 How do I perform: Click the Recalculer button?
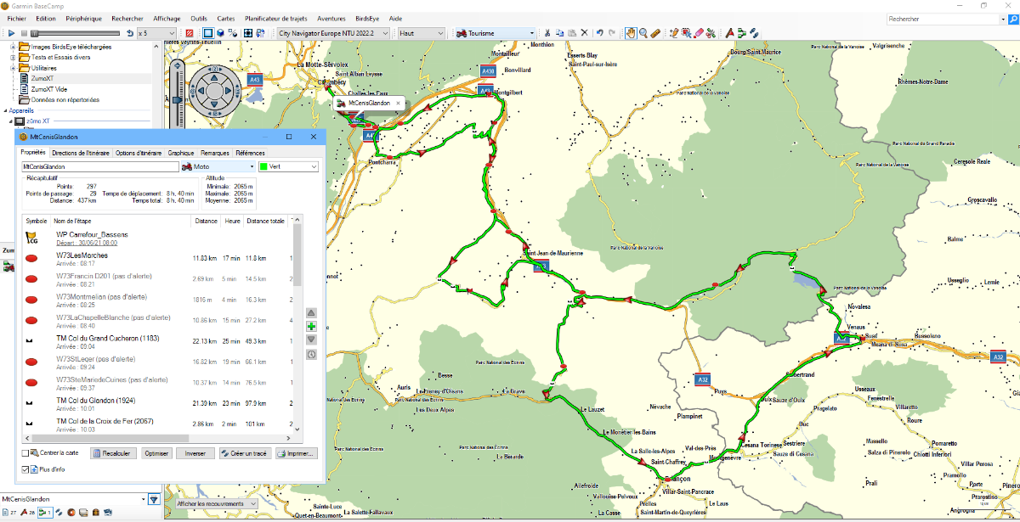click(112, 453)
